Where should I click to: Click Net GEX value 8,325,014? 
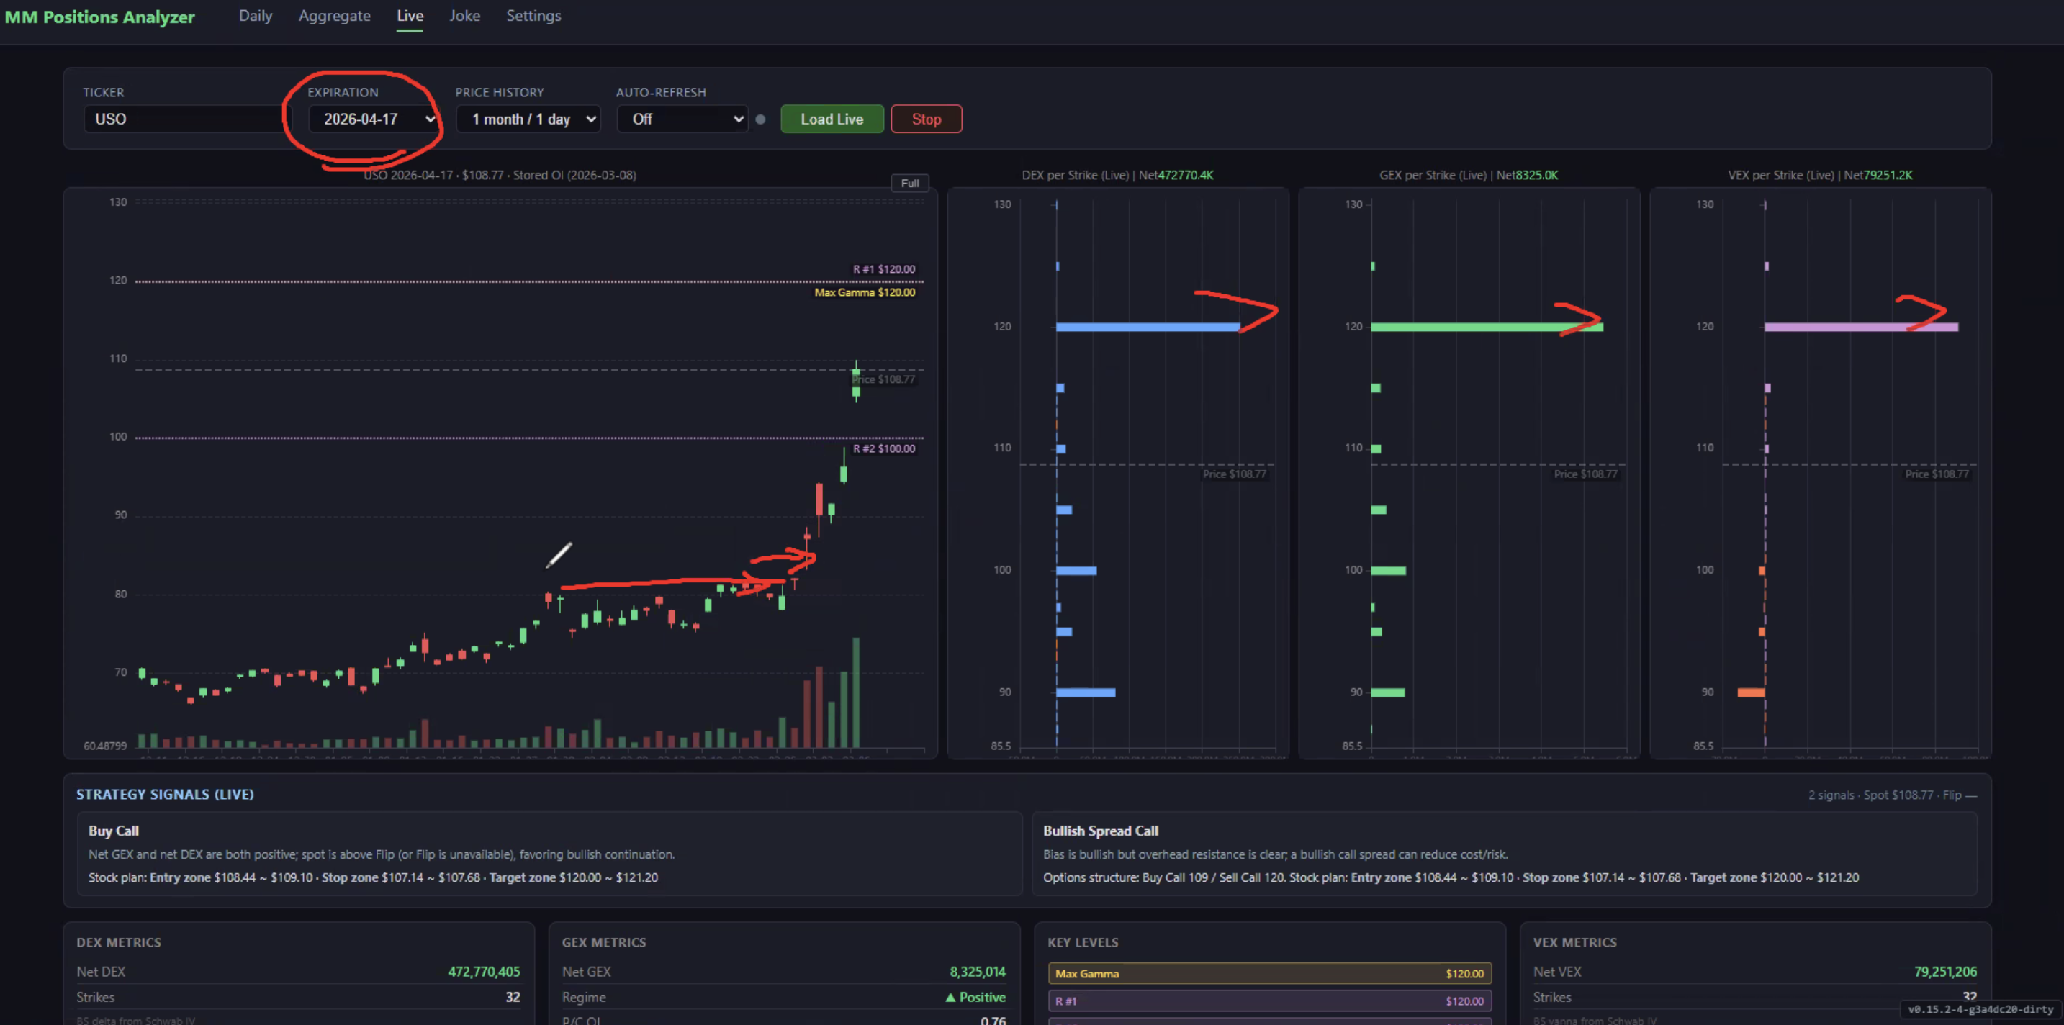[978, 971]
